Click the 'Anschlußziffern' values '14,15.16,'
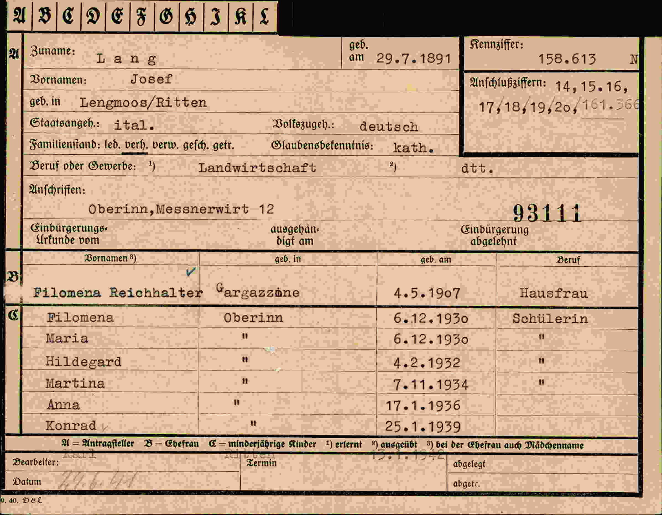Screen dimensions: 662x515 (591, 87)
